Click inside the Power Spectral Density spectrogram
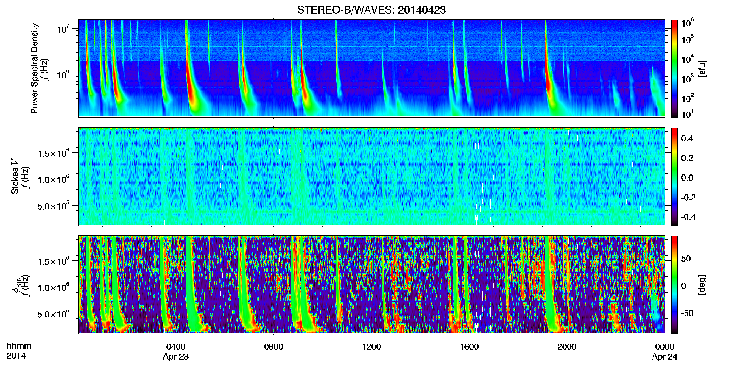This screenshot has height=383, width=743. [371, 68]
